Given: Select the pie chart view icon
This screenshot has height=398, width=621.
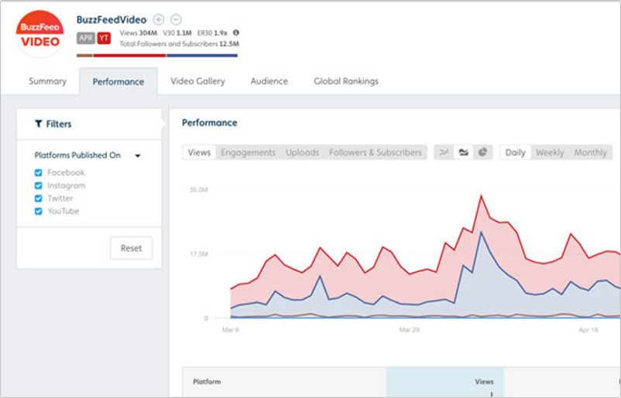Looking at the screenshot, I should click(482, 152).
